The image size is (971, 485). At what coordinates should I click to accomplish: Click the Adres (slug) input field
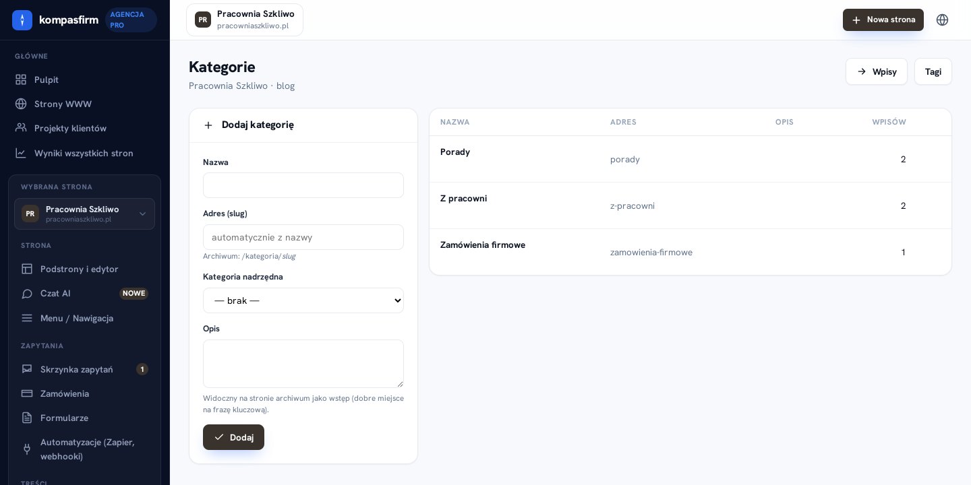click(303, 237)
